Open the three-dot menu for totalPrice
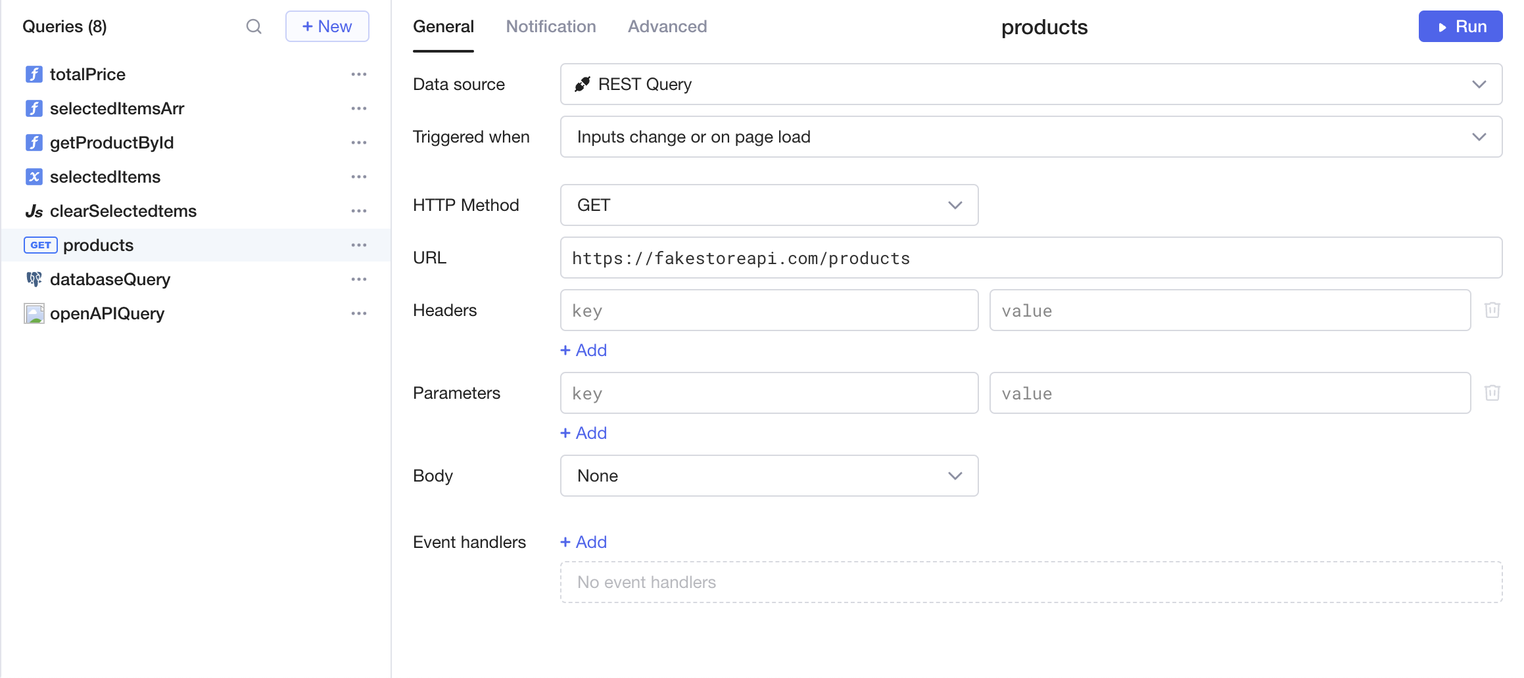The height and width of the screenshot is (678, 1524). point(359,74)
